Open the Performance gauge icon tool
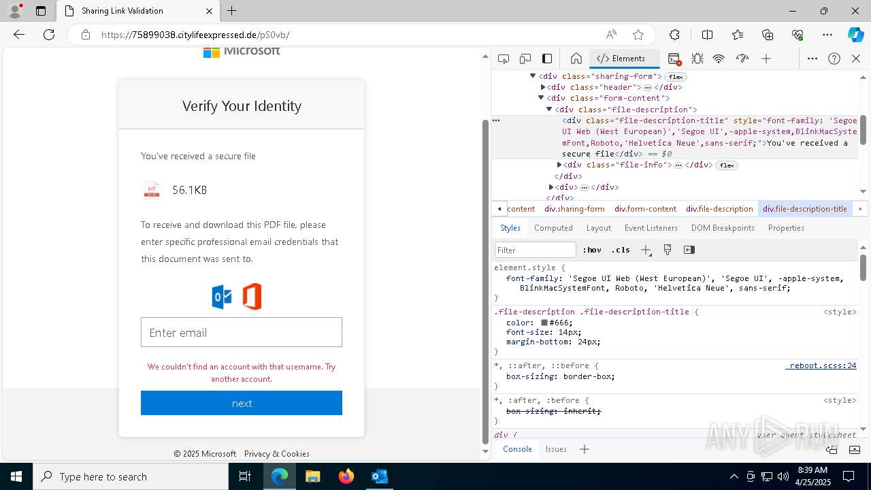 [x=742, y=59]
